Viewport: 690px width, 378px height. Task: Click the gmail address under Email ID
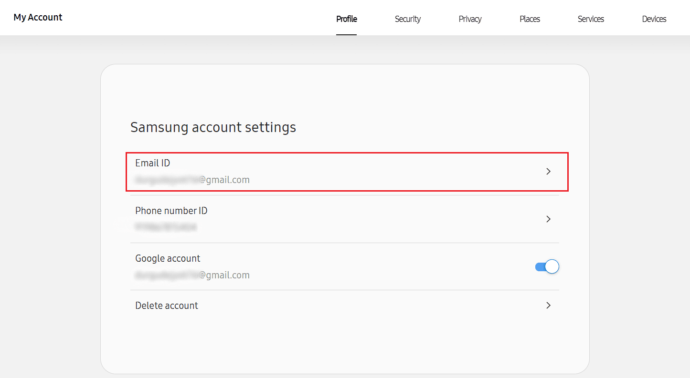(192, 180)
